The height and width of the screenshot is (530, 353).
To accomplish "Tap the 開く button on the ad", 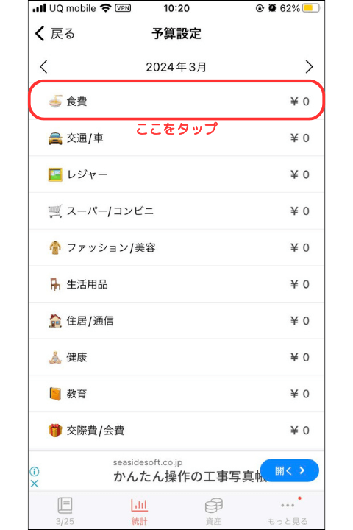I will coord(290,470).
